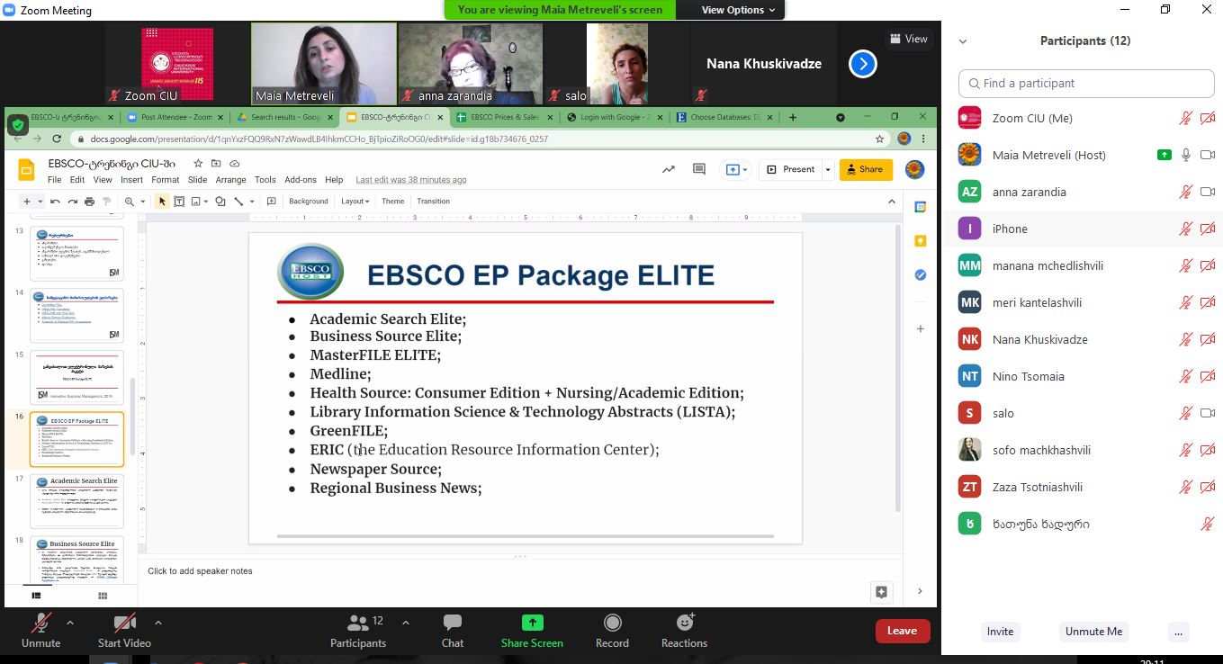1223x664 pixels.
Task: Click the move-to-folder icon beside title
Action: click(216, 164)
